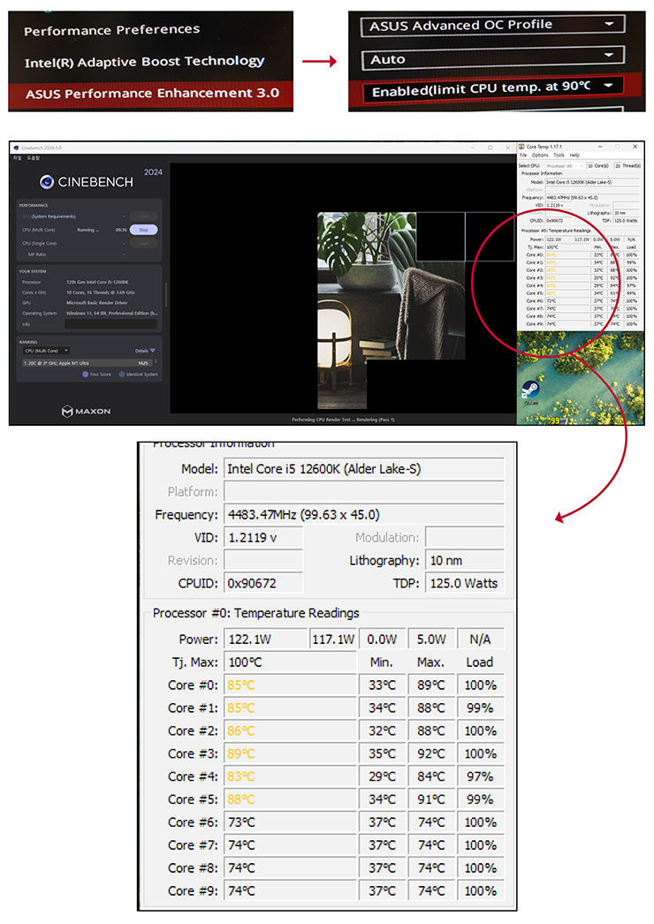Expand the Intel Adaptive Boost Auto dropdown
Viewport: 654px width, 924px height.
pyautogui.click(x=490, y=58)
